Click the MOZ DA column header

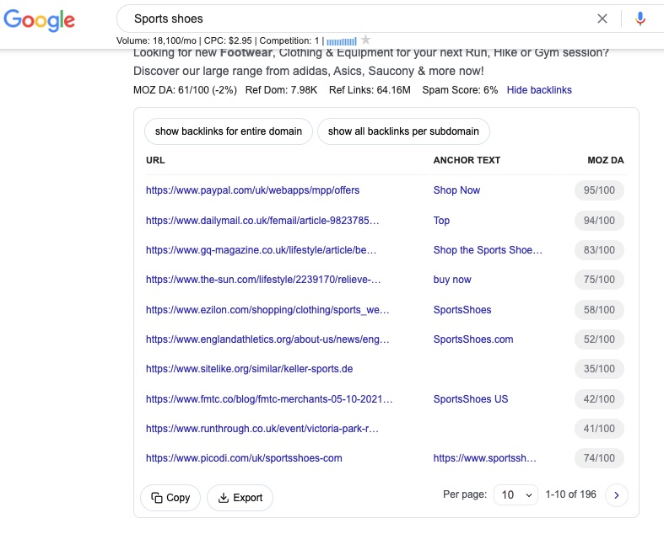(x=606, y=160)
